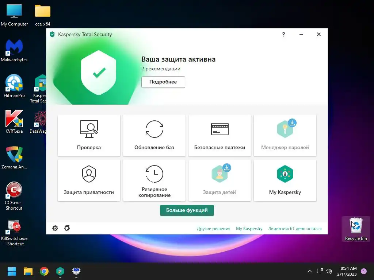
Task: Open the Безопасные платежи tile
Action: pos(220,136)
